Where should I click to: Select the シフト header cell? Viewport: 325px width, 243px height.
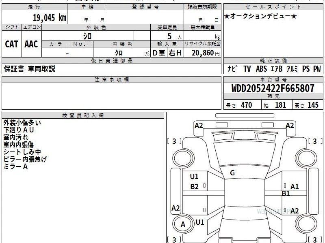click(x=12, y=27)
